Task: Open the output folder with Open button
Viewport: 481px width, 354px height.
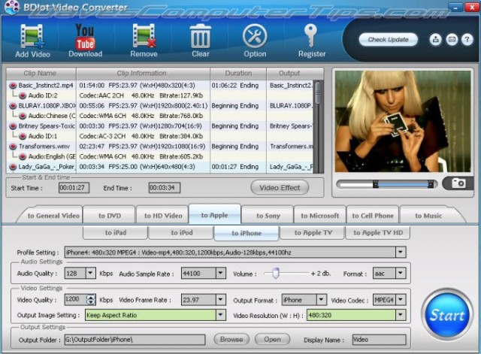Action: point(272,339)
